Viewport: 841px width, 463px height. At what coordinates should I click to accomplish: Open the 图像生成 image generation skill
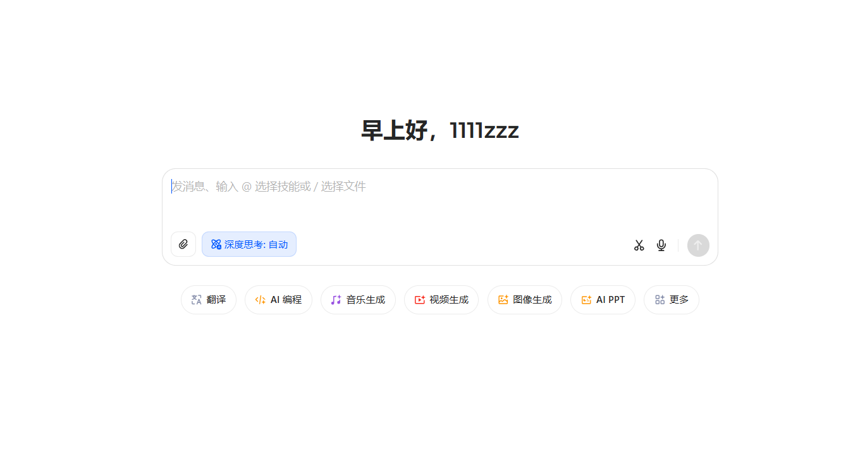tap(525, 299)
